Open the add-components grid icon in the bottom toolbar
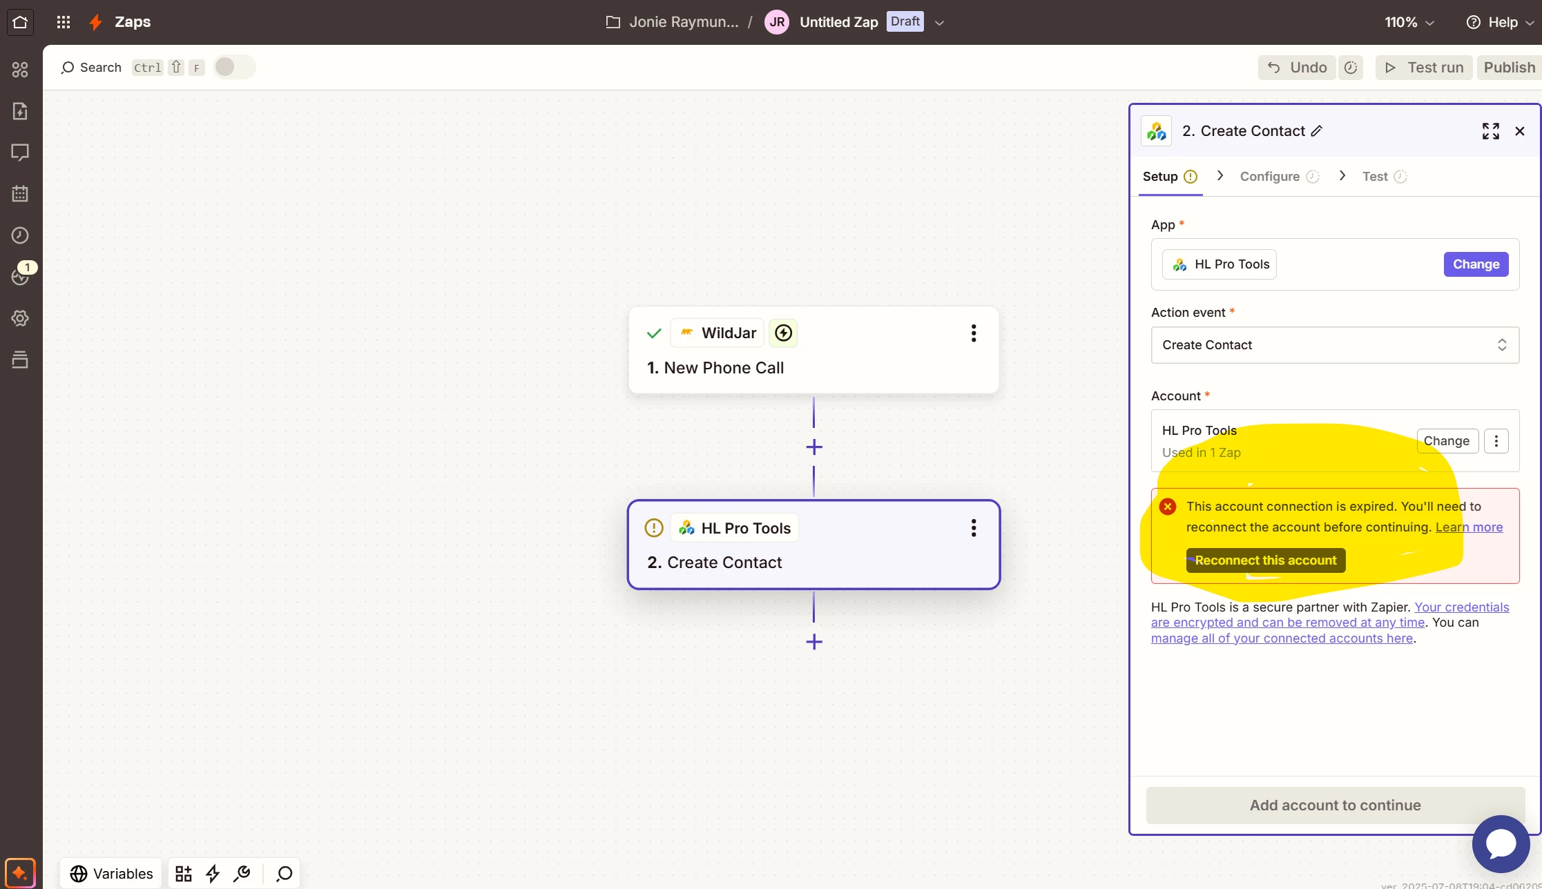Screen dimensions: 1542x889 pyautogui.click(x=184, y=874)
